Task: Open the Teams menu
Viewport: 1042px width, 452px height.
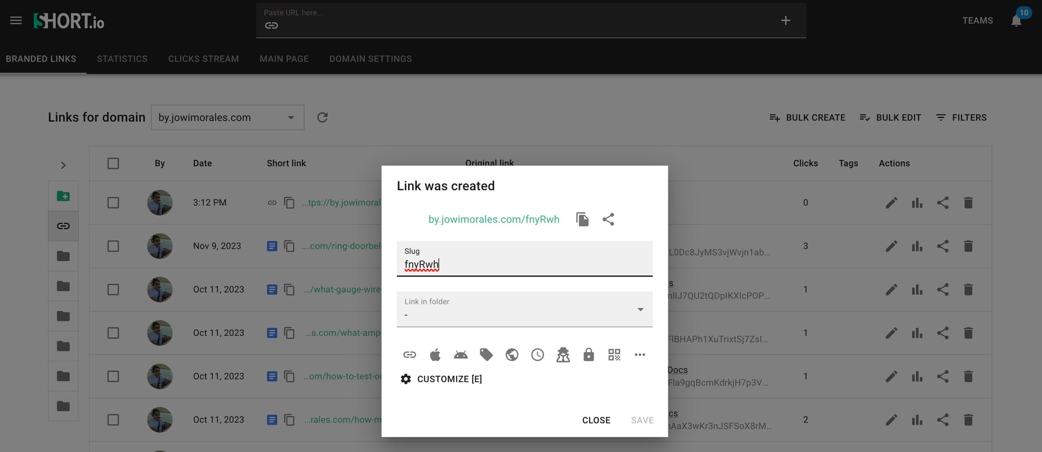Action: 977,21
